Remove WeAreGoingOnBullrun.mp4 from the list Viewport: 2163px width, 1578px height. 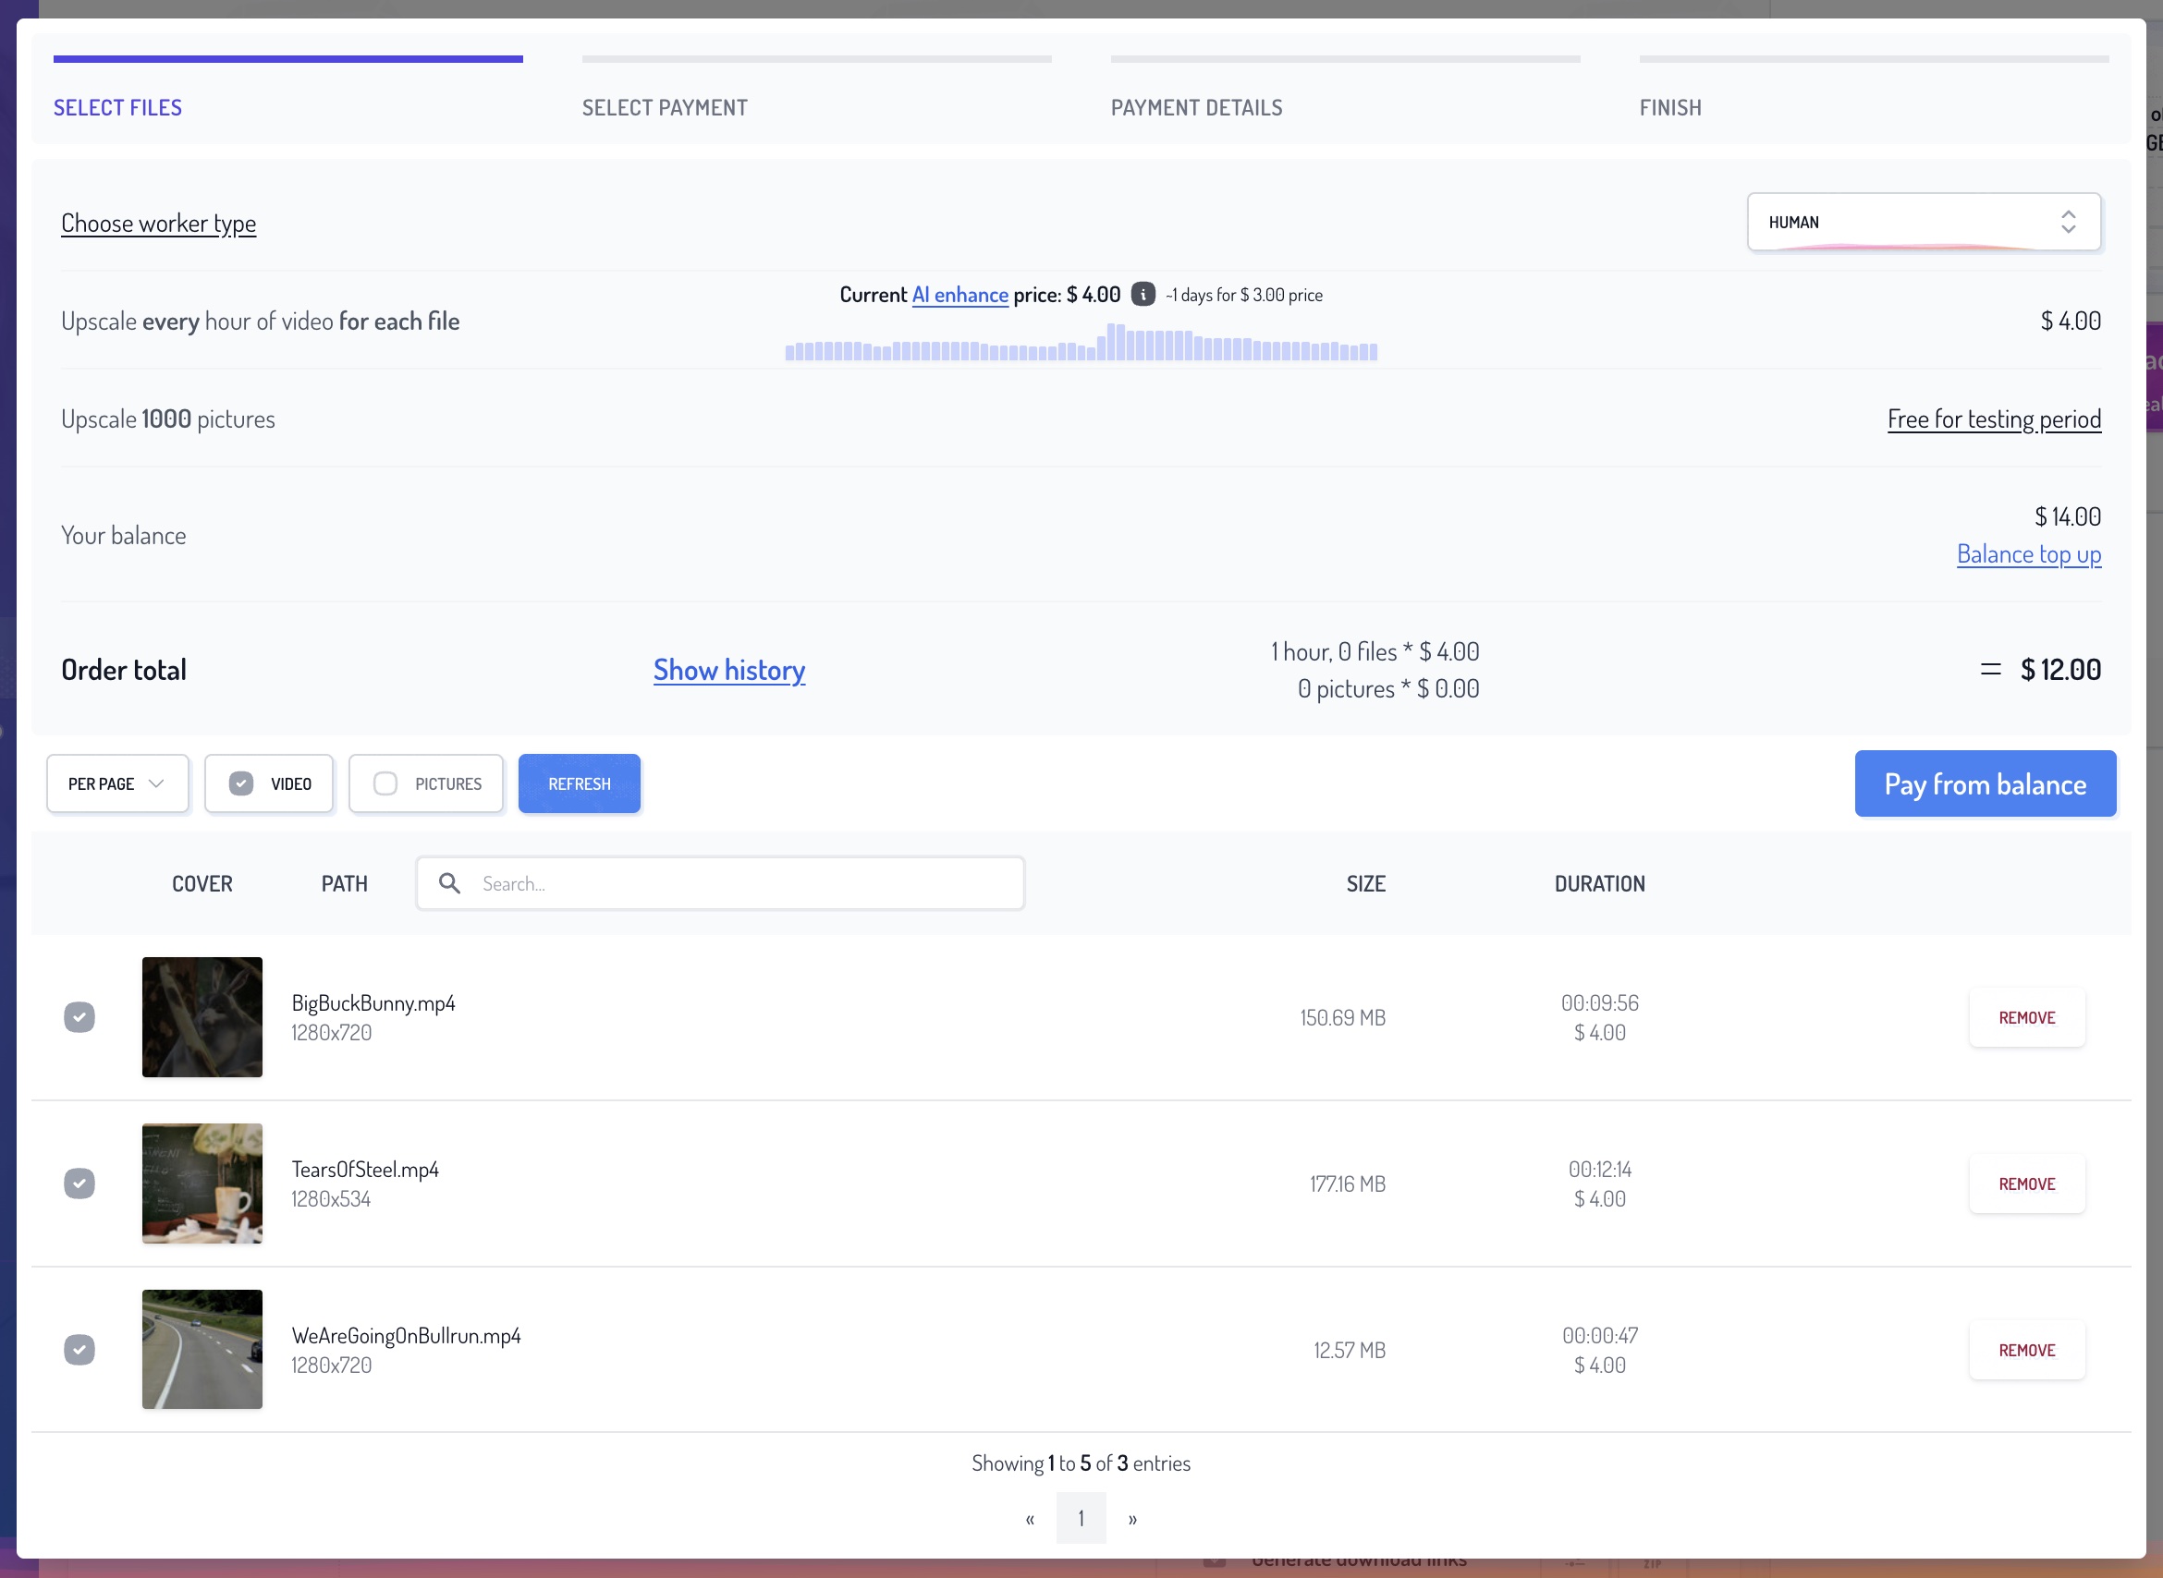click(2026, 1350)
